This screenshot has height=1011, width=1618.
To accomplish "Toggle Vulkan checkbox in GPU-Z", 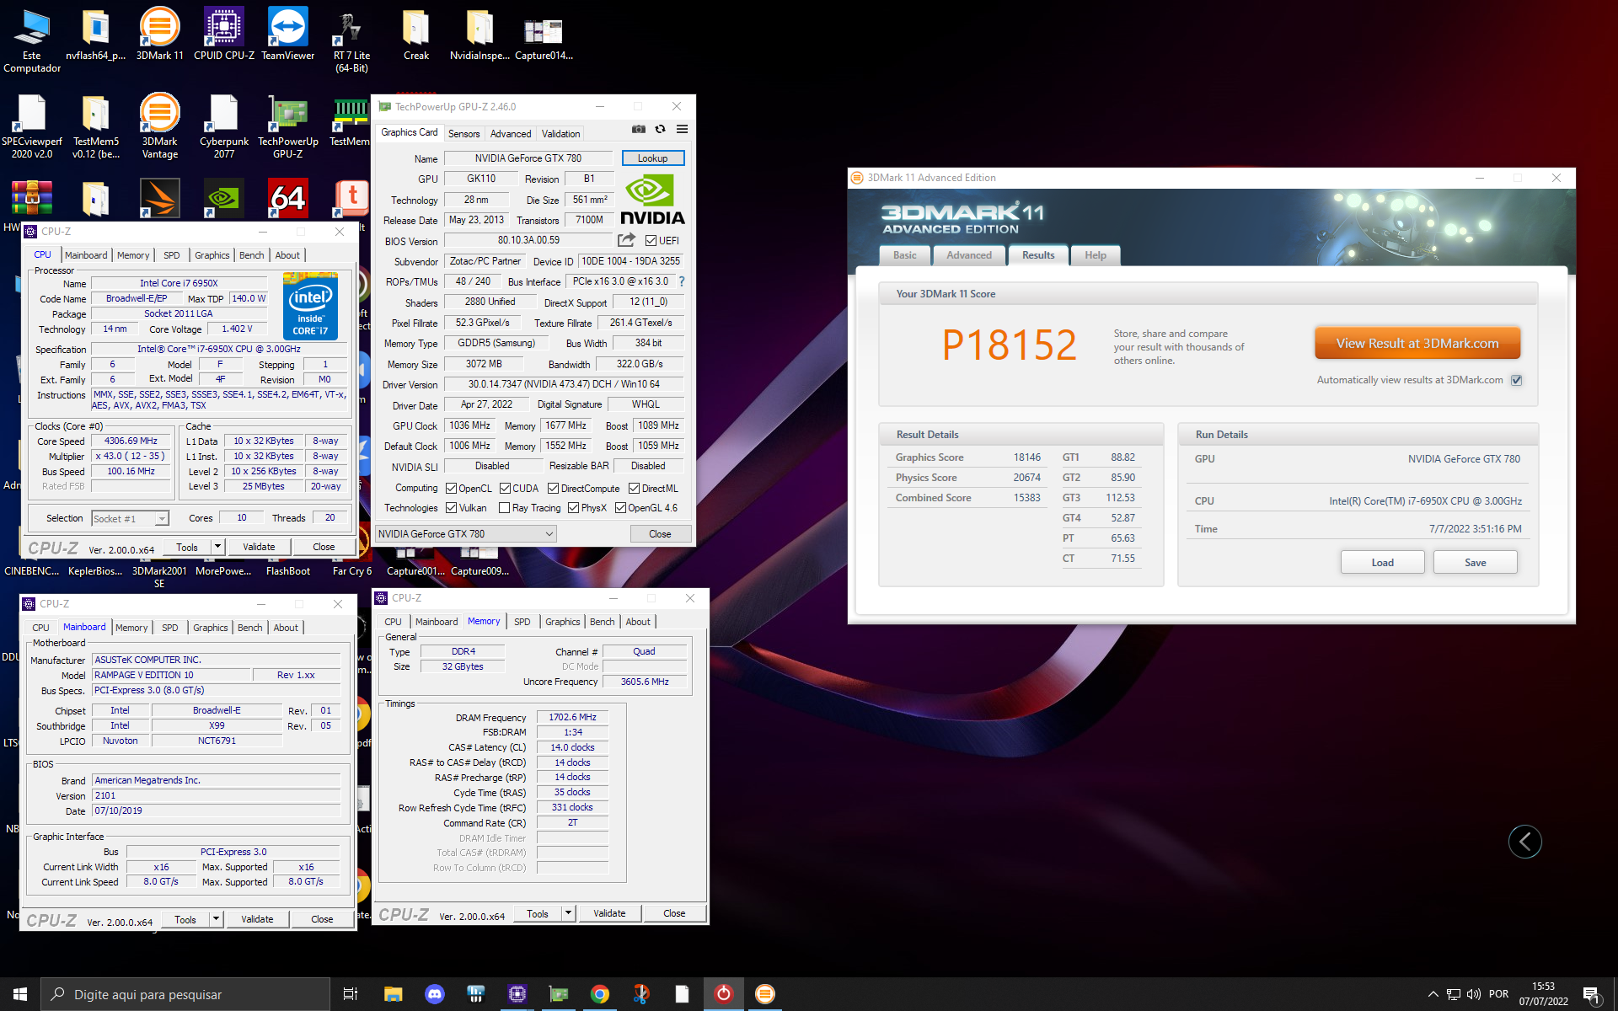I will (452, 508).
